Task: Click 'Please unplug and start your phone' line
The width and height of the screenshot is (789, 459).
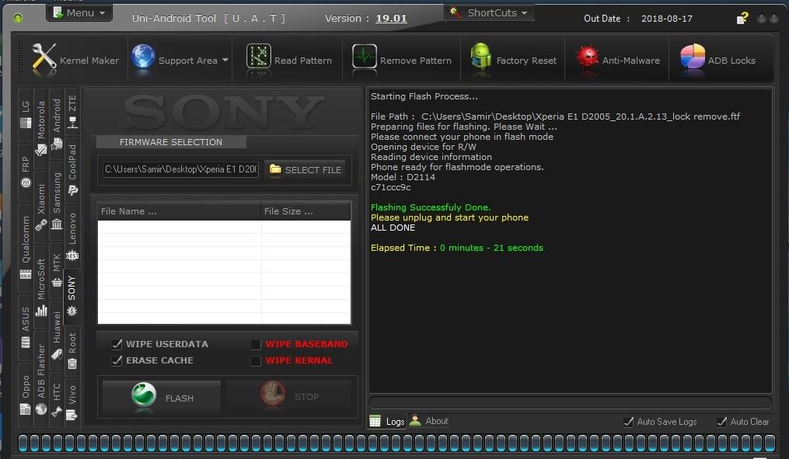Action: (449, 217)
